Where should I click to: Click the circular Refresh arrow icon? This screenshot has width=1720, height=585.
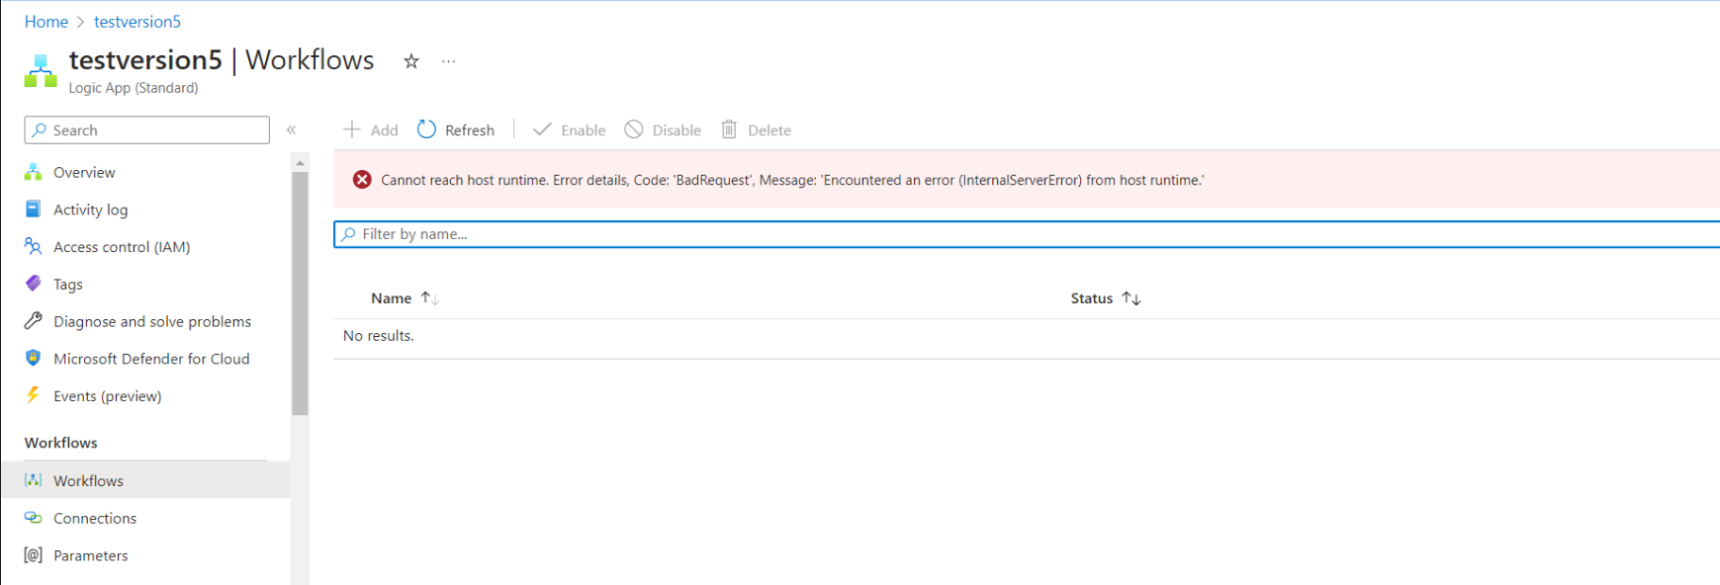(x=426, y=129)
